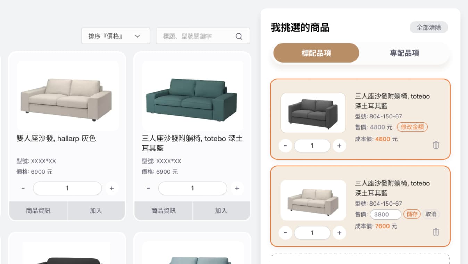
Task: Save the edited price with 儲存
Action: click(x=412, y=214)
